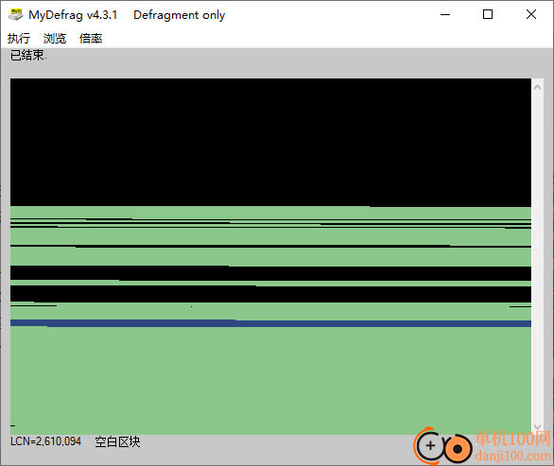Click the 已结束 status message

[28, 55]
